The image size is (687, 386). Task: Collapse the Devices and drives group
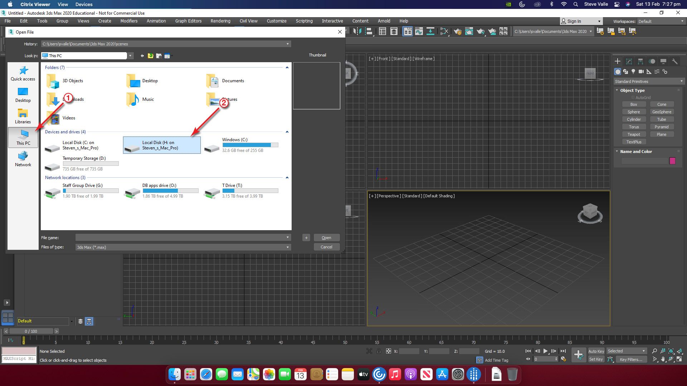(287, 132)
